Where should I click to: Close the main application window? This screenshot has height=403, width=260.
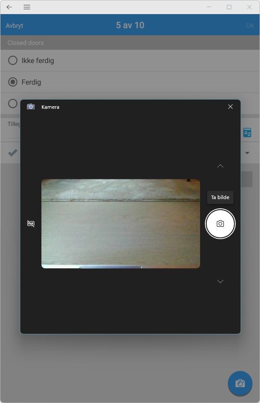[x=249, y=7]
